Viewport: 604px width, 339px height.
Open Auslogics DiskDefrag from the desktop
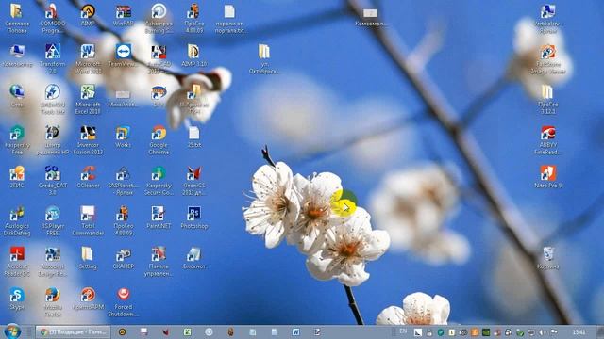17,221
